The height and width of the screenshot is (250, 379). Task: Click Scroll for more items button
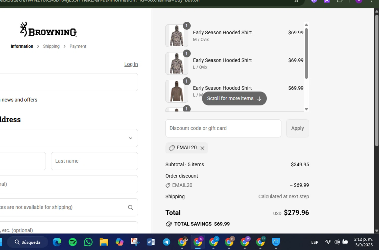pyautogui.click(x=234, y=98)
